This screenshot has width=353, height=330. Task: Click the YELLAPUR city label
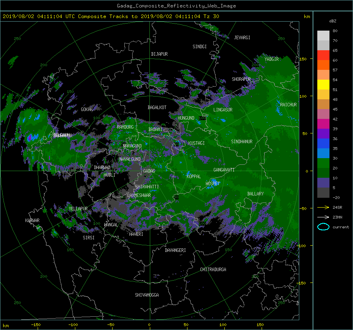coord(78,209)
